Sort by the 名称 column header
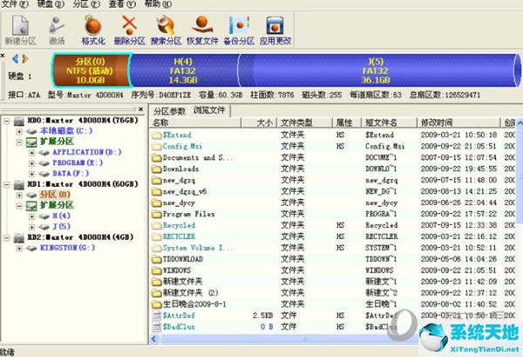Viewport: 523px width, 357px height. point(195,122)
